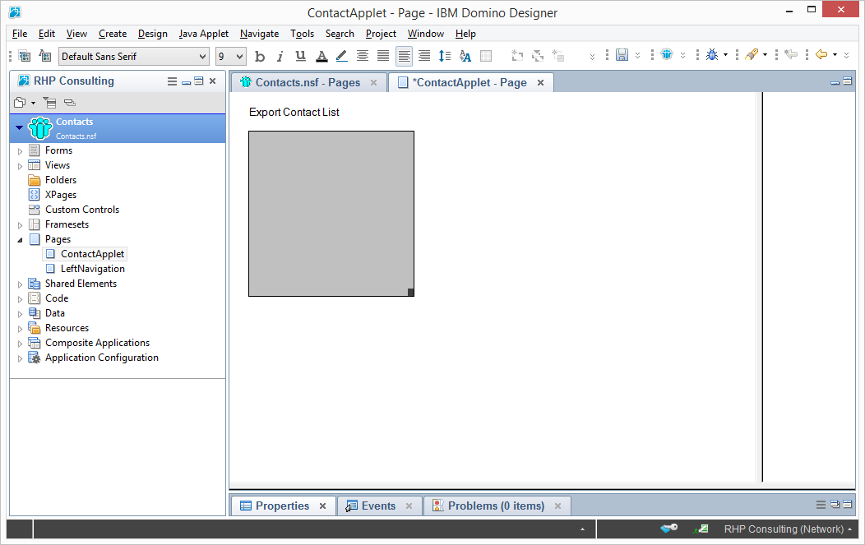Screen dimensions: 865x545
Task: Toggle bold text formatting
Action: (x=260, y=56)
